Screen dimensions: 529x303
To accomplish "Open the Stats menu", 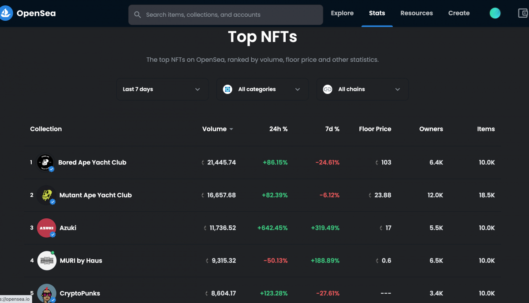I will [x=377, y=13].
